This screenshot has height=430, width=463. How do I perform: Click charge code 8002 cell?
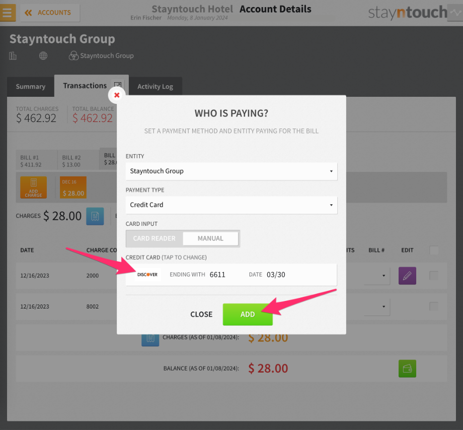tap(93, 306)
